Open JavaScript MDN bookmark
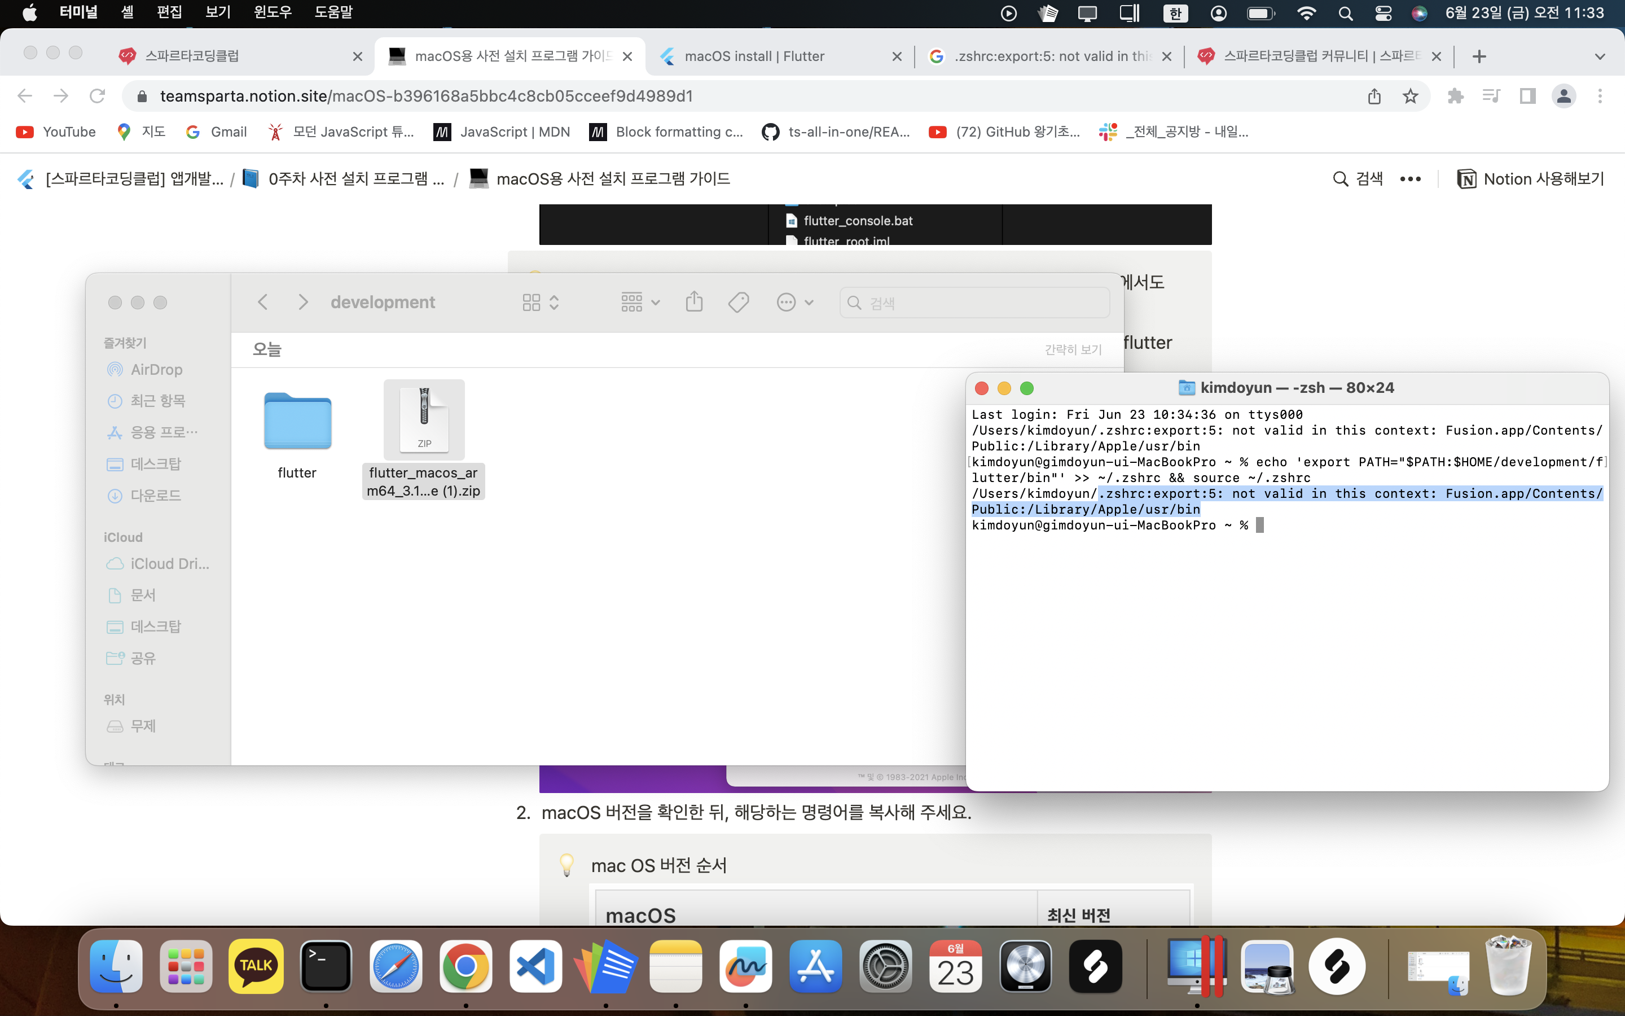1625x1016 pixels. pos(502,132)
